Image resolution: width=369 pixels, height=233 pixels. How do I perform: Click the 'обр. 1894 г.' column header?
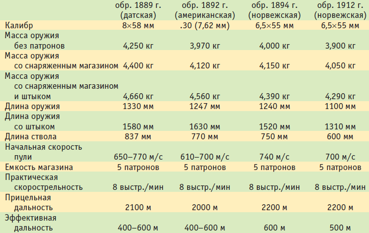(x=275, y=10)
